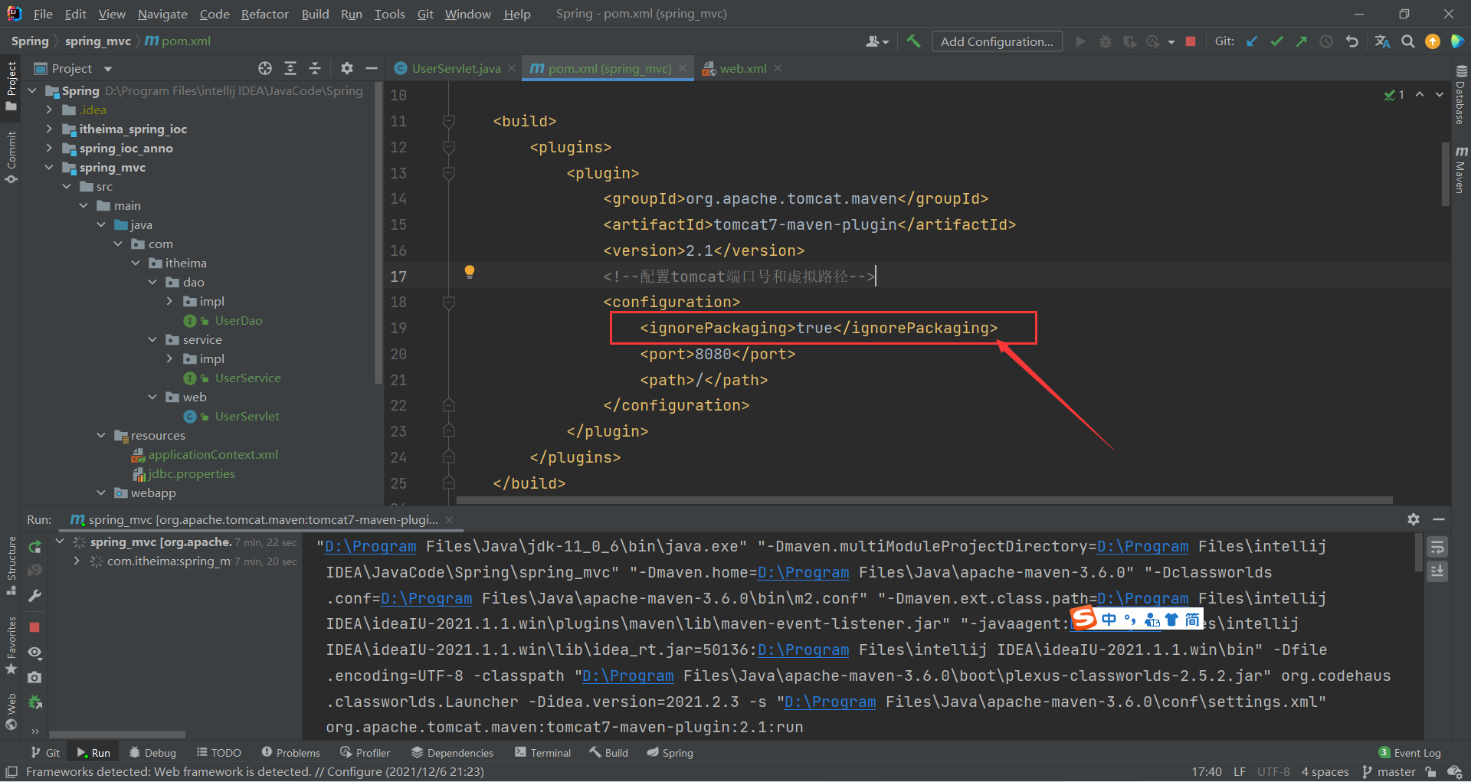Image resolution: width=1471 pixels, height=782 pixels.
Task: Click UTF-8 encoding in status bar
Action: click(x=1273, y=772)
